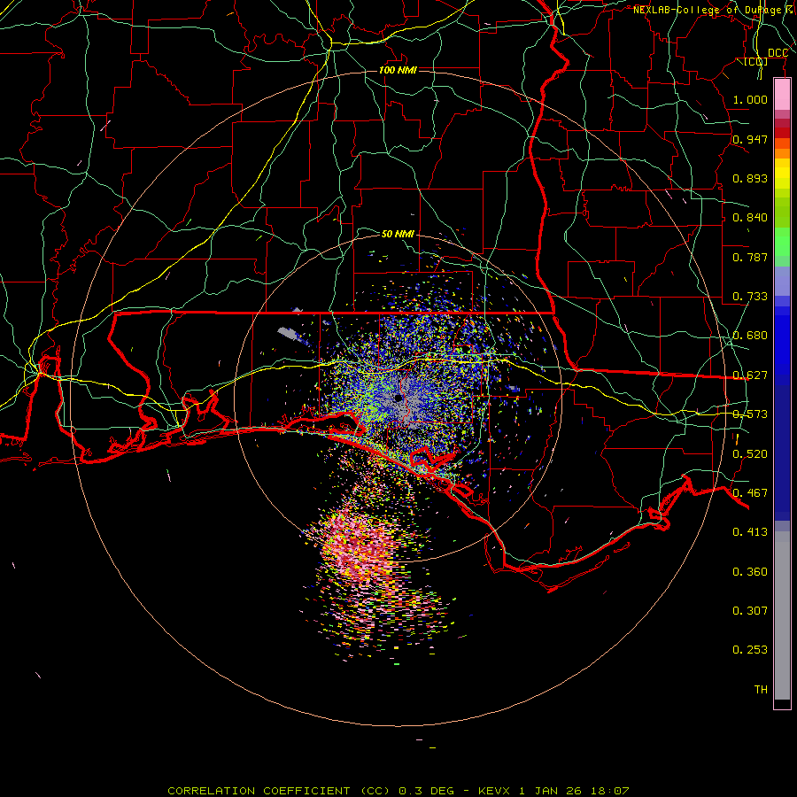The image size is (797, 797).
Task: Click the 0.467 scale value
Action: click(750, 492)
